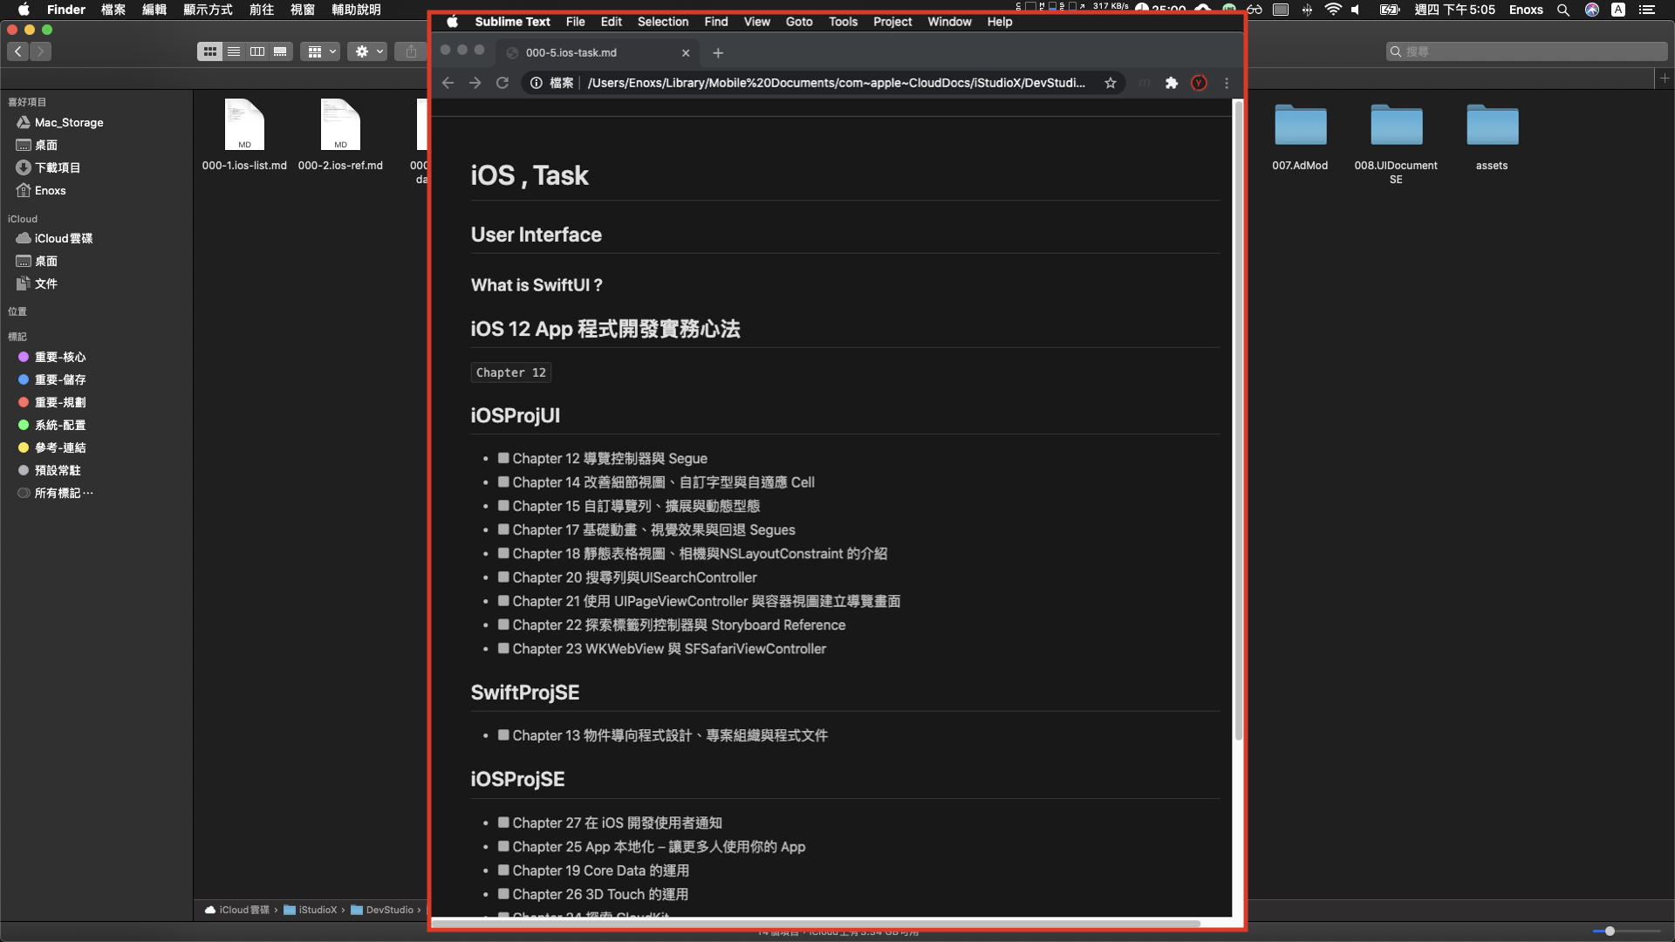Check Chapter 18 靜態表格視圖 checkbox

[x=503, y=553]
